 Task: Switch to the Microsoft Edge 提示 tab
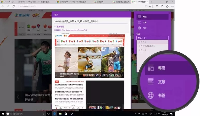click(28, 2)
